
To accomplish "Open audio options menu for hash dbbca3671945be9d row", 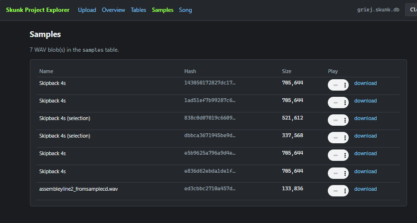I will tap(345, 138).
